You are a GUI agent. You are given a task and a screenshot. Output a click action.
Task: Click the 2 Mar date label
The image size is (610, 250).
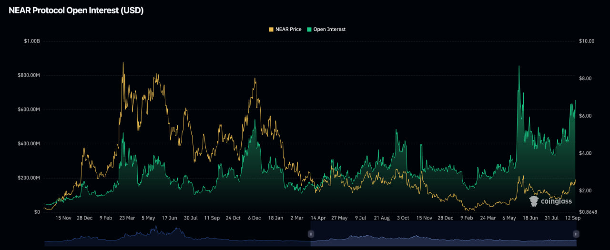pos(296,218)
